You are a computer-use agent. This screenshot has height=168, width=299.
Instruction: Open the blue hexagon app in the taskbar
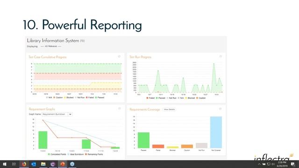pos(72,164)
